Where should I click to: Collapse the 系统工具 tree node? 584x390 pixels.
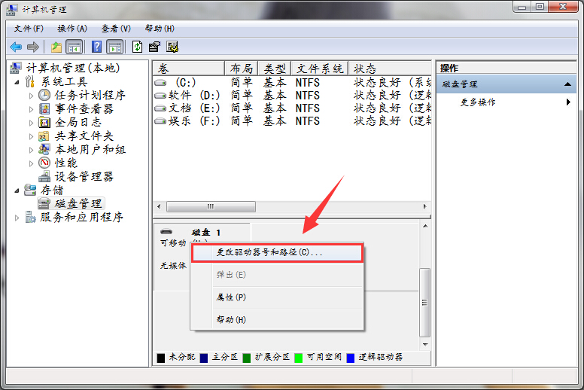[18, 82]
